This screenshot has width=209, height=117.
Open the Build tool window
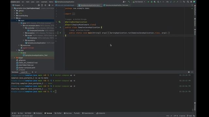click(77, 113)
